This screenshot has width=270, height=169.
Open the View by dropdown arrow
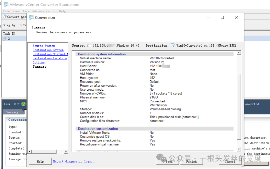click(x=21, y=25)
